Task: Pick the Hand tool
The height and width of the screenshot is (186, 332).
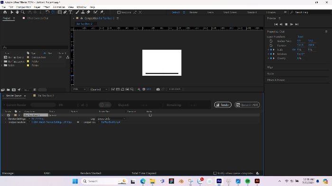Action: [17, 12]
